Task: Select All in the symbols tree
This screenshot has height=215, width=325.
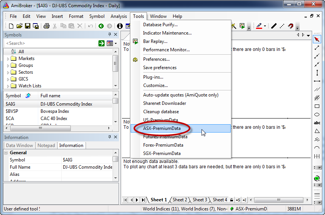Action: point(21,52)
